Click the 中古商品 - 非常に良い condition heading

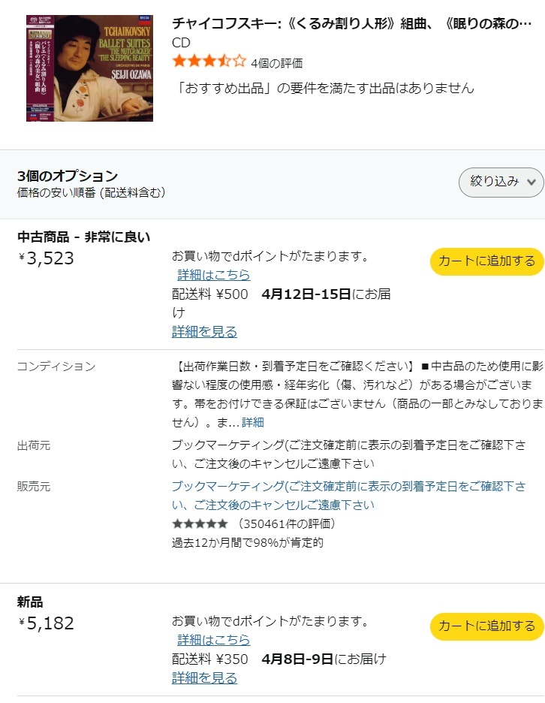tap(84, 237)
